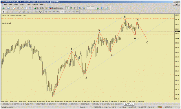Select the horizontal line drawing tool
181x109 pixels.
(16, 12)
